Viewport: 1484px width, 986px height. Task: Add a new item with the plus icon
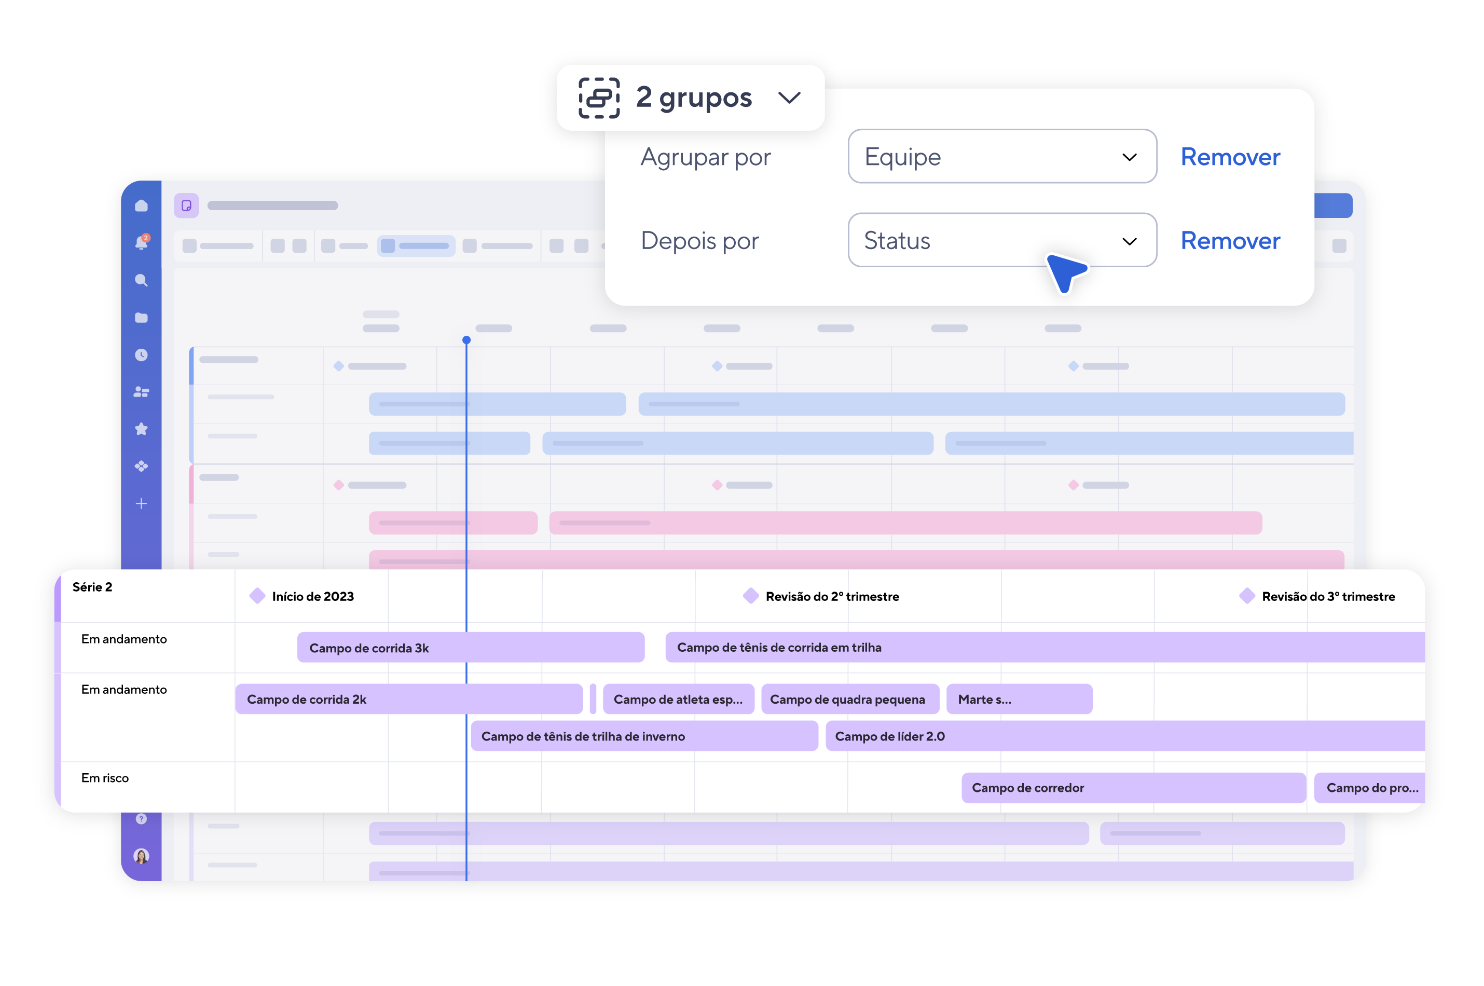click(142, 503)
